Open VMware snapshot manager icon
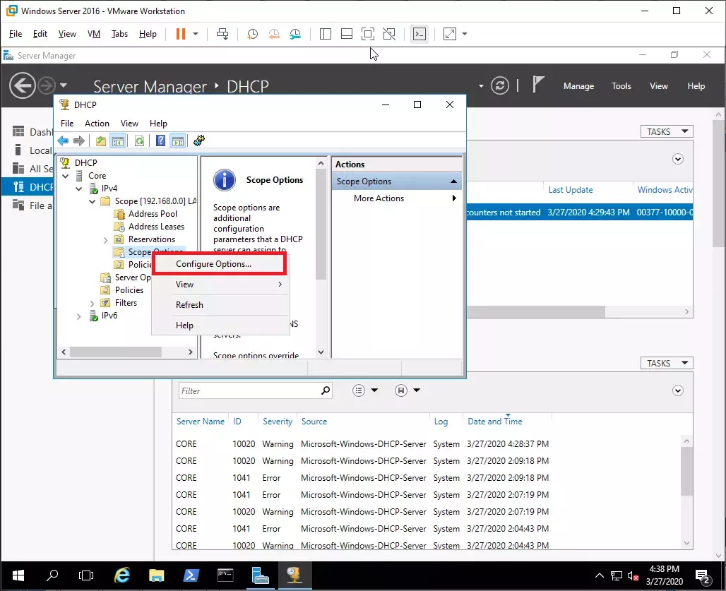 295,34
